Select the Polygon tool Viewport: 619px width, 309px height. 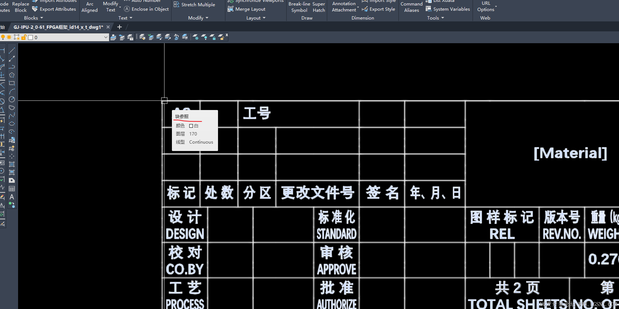(12, 75)
